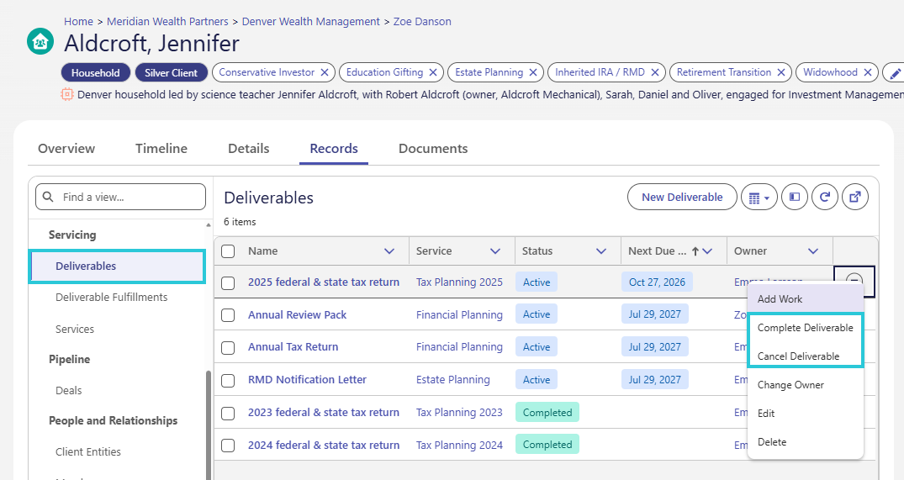Screen dimensions: 904x480
Task: Choose Delete from the context menu
Action: point(806,442)
